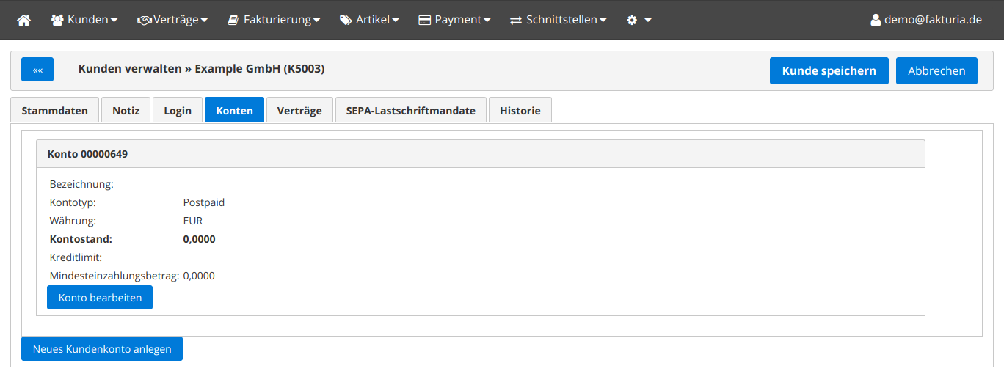Click the Kunden people icon

(x=57, y=20)
